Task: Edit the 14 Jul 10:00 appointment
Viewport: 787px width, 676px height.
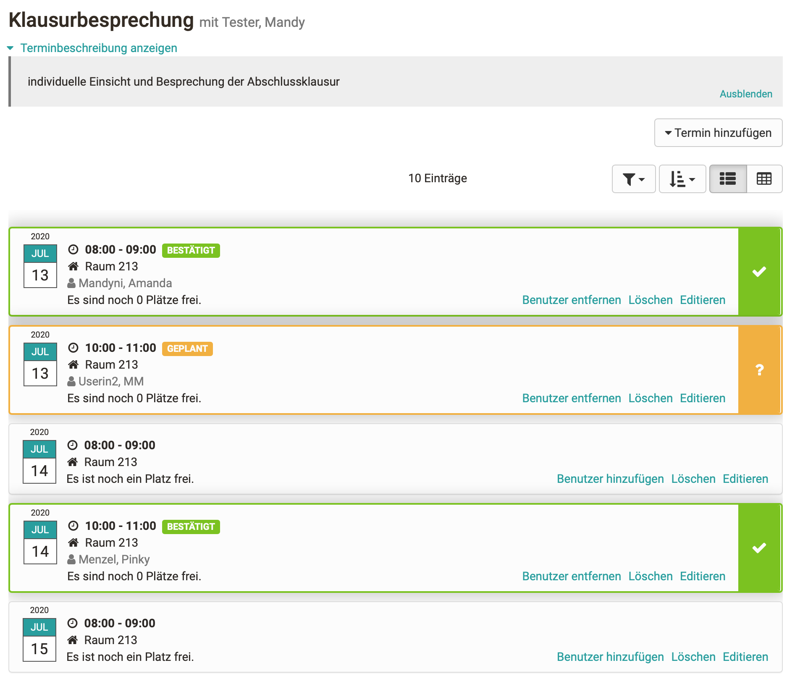Action: click(x=703, y=576)
